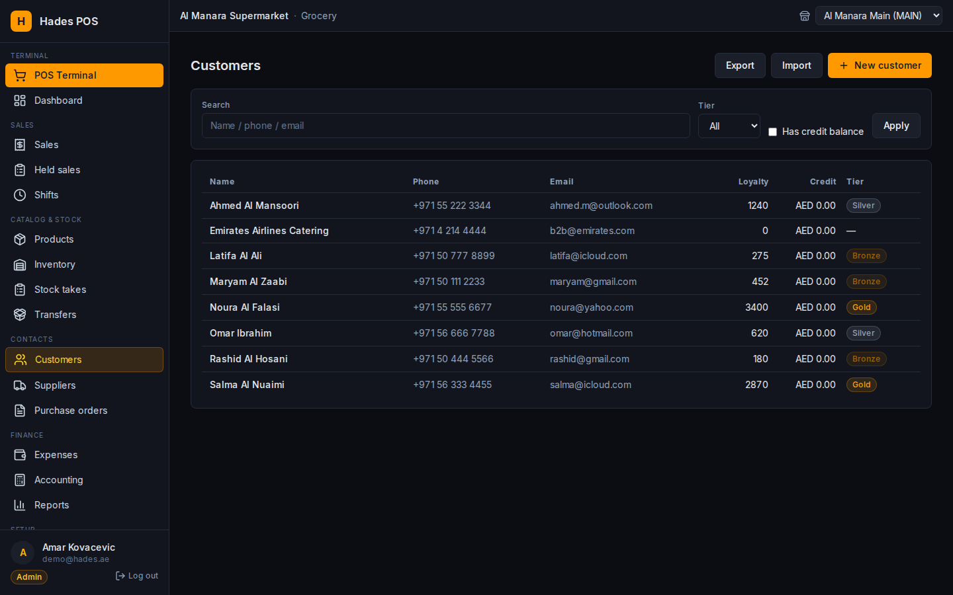Click the Log out arrow icon
This screenshot has height=595, width=953.
pos(120,576)
